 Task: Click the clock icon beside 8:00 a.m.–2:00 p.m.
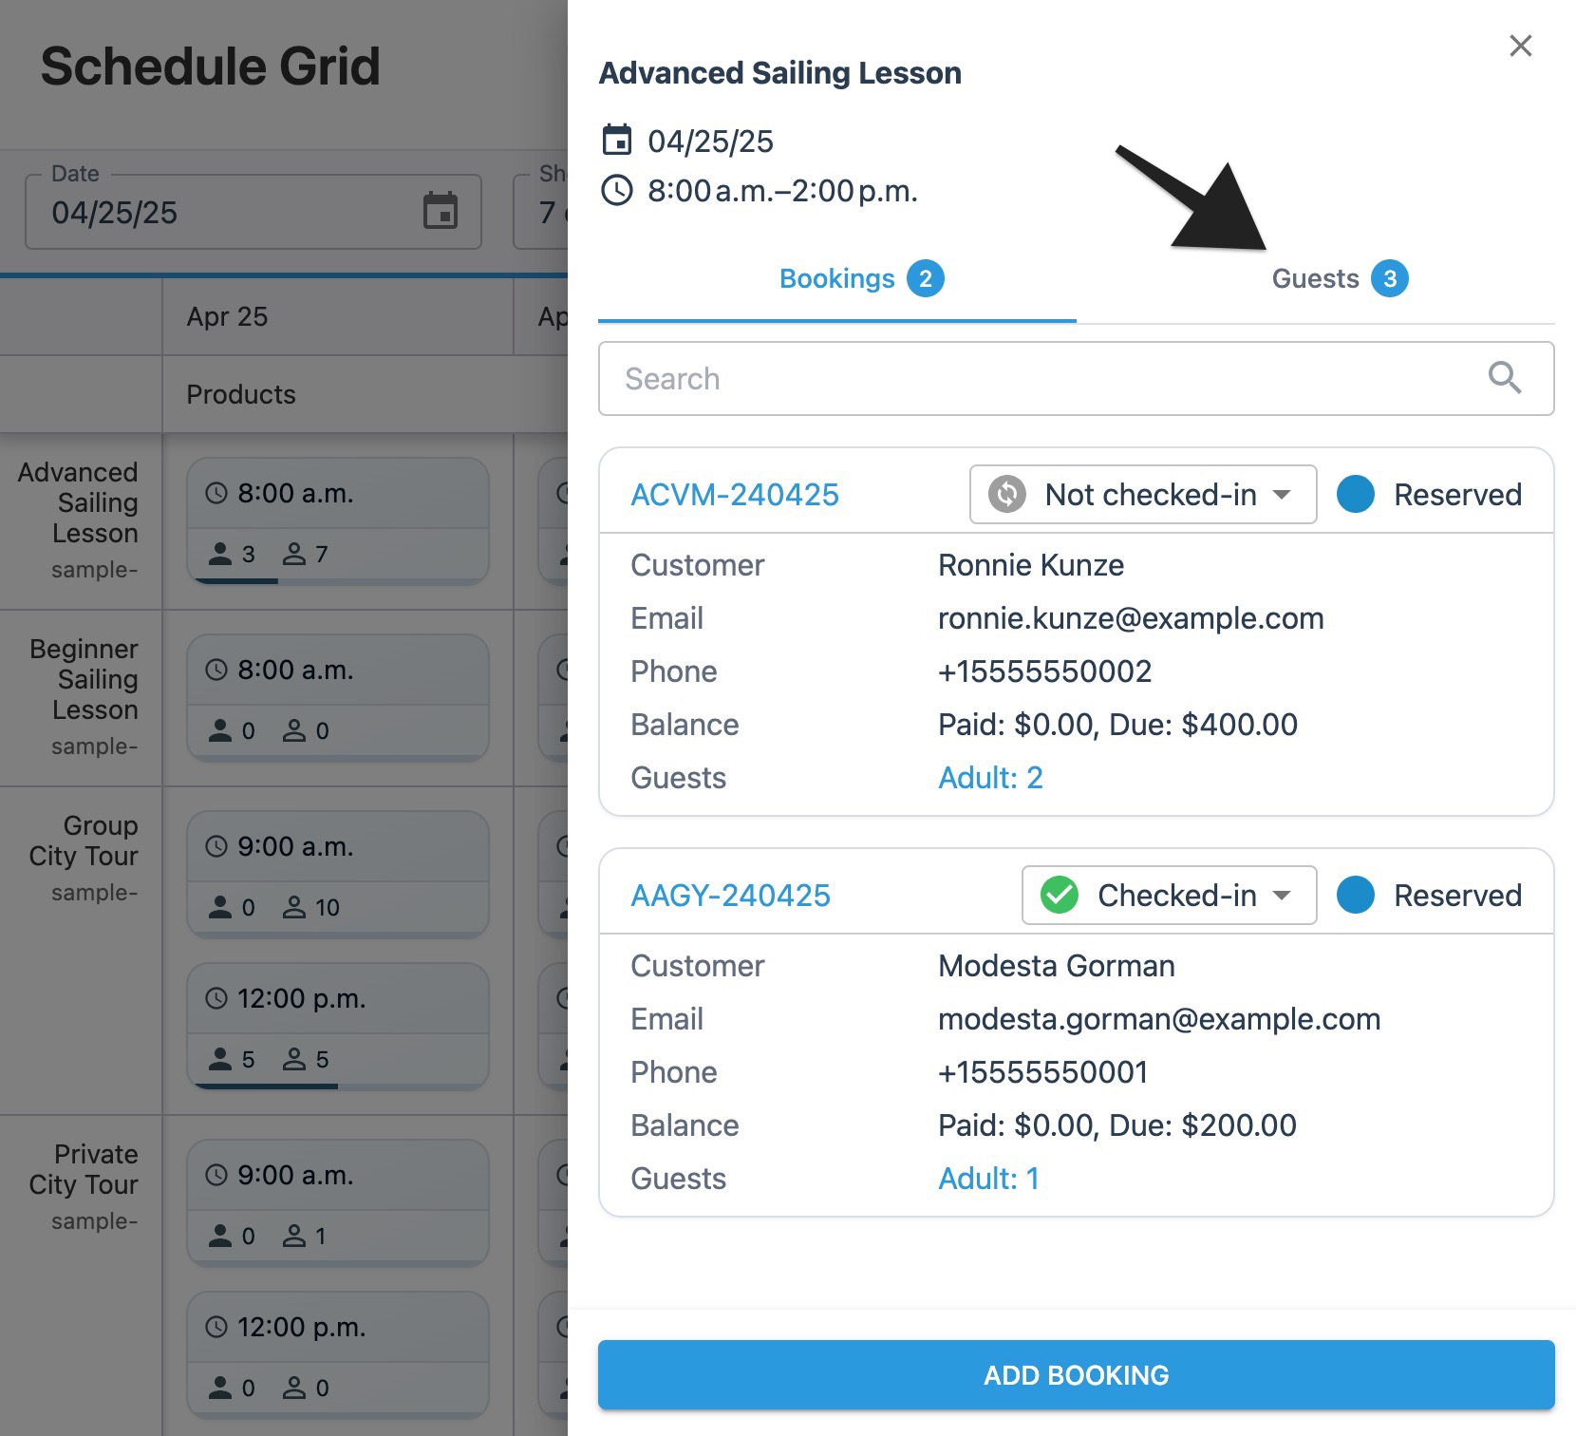point(617,190)
